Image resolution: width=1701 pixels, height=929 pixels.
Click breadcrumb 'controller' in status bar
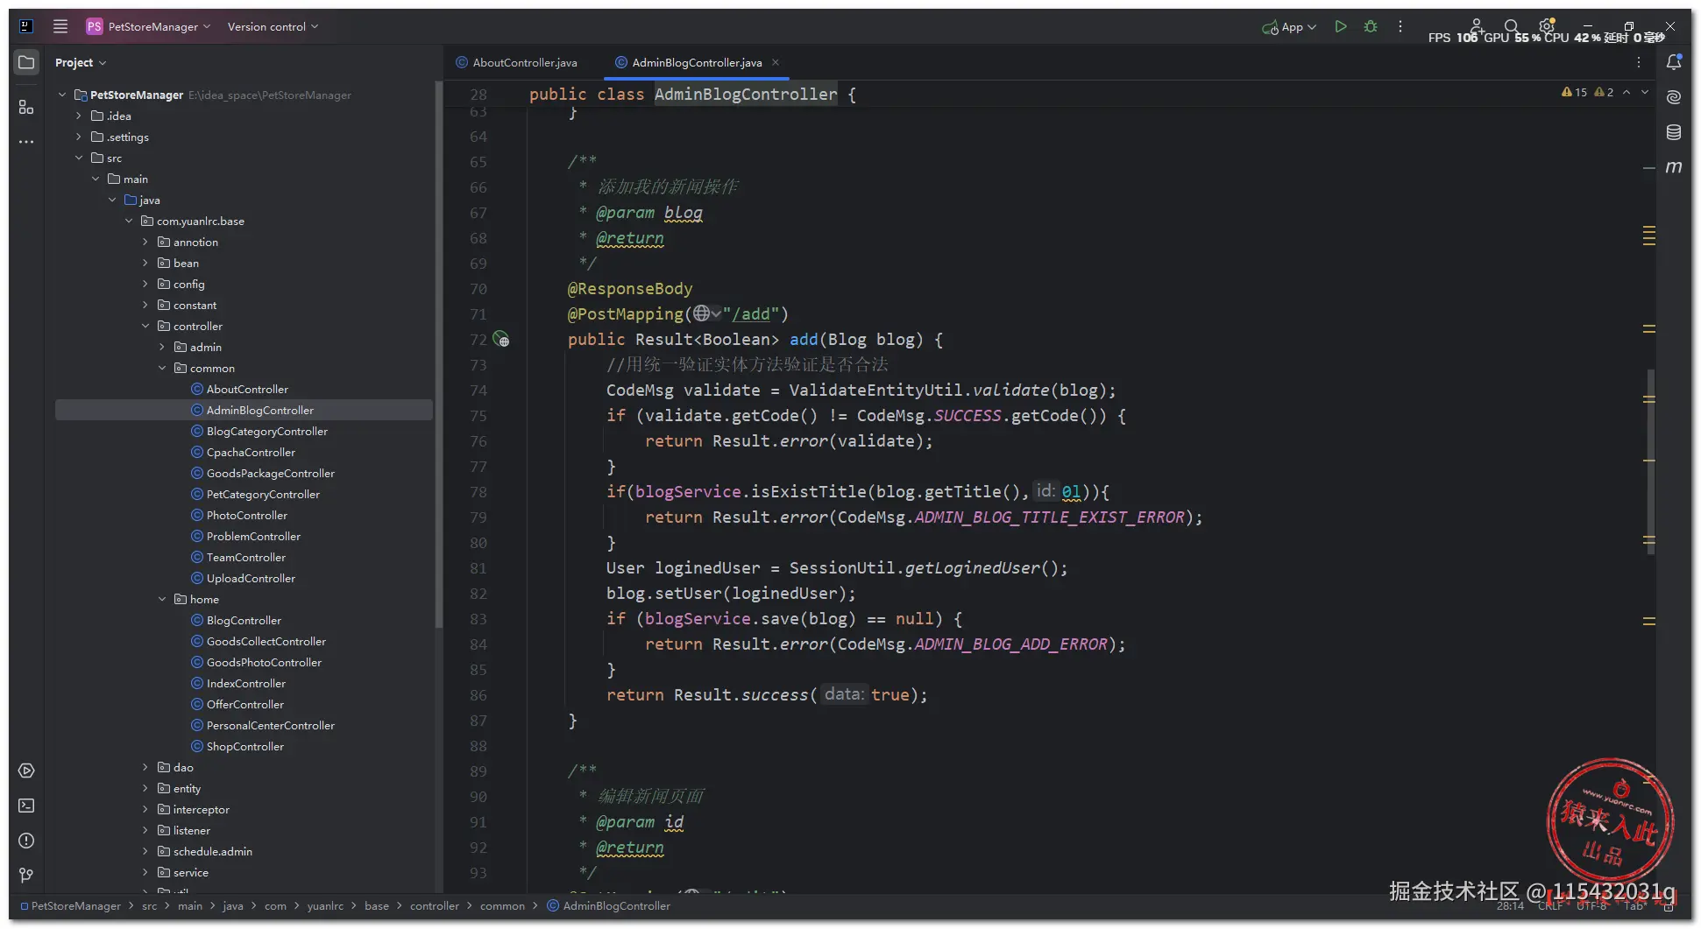coord(434,905)
